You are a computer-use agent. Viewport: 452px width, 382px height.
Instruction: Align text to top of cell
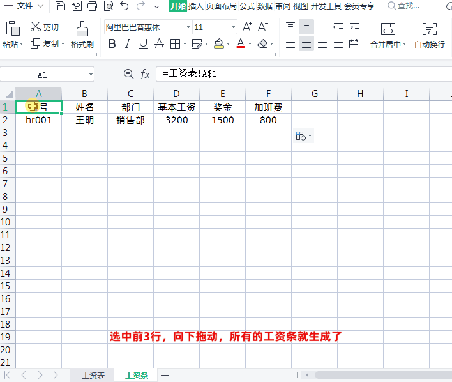[x=290, y=27]
